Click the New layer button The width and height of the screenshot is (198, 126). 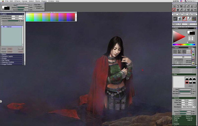point(20,49)
